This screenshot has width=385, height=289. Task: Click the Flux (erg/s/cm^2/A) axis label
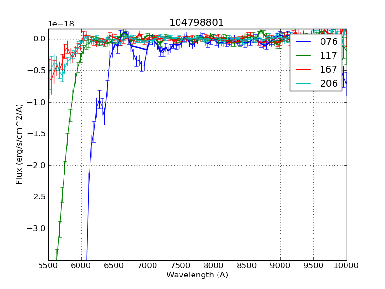pyautogui.click(x=20, y=144)
